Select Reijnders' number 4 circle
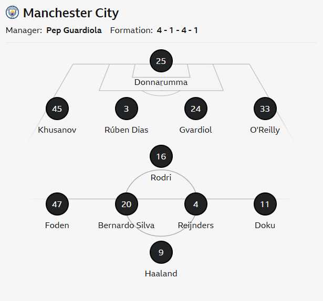 196,204
